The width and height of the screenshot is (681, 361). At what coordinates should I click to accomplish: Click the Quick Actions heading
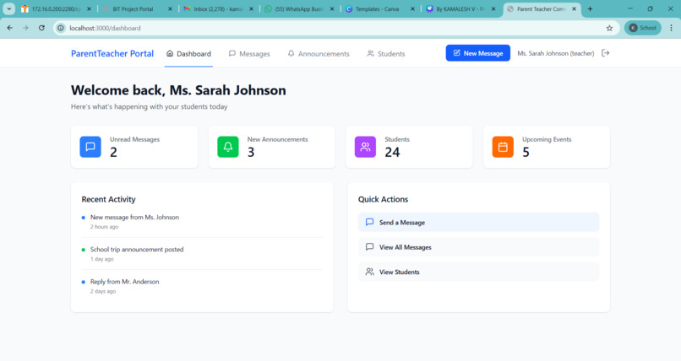click(383, 199)
